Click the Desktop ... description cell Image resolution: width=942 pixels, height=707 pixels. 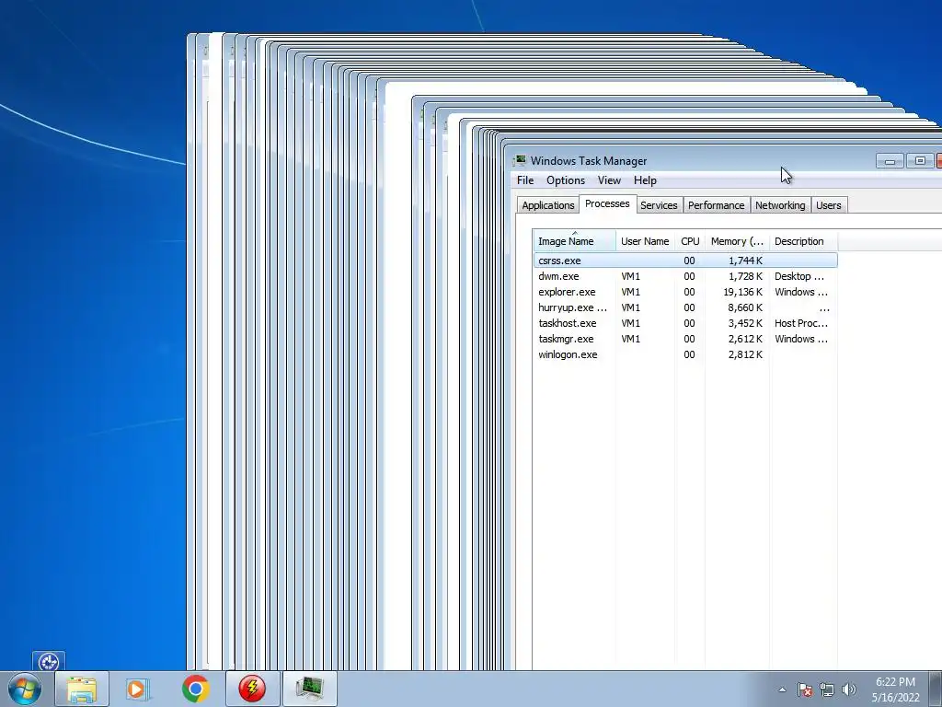[x=799, y=276]
